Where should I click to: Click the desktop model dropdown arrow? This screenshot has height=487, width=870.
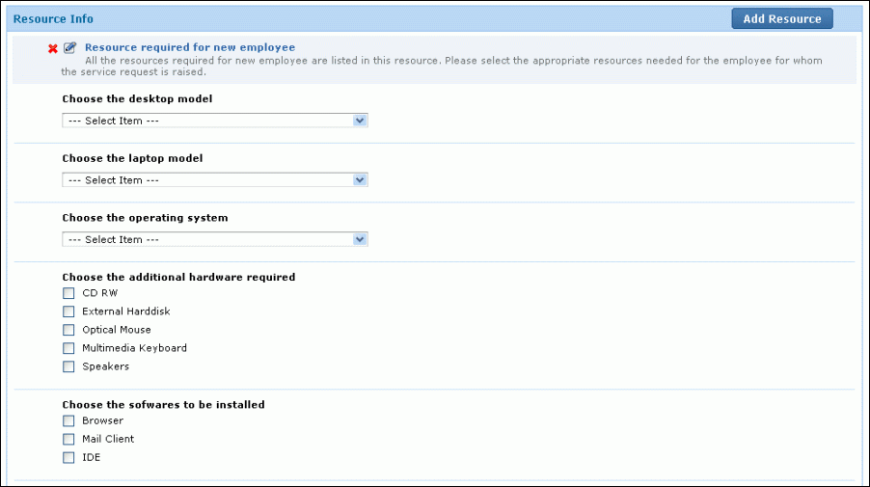[x=360, y=121]
